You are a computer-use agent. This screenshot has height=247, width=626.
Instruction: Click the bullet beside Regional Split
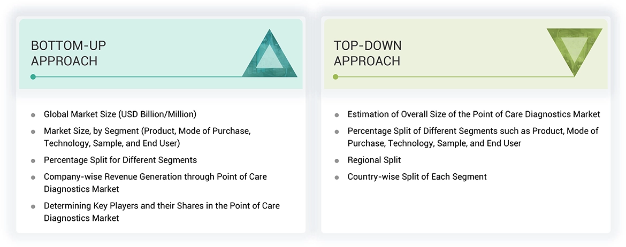[337, 160]
